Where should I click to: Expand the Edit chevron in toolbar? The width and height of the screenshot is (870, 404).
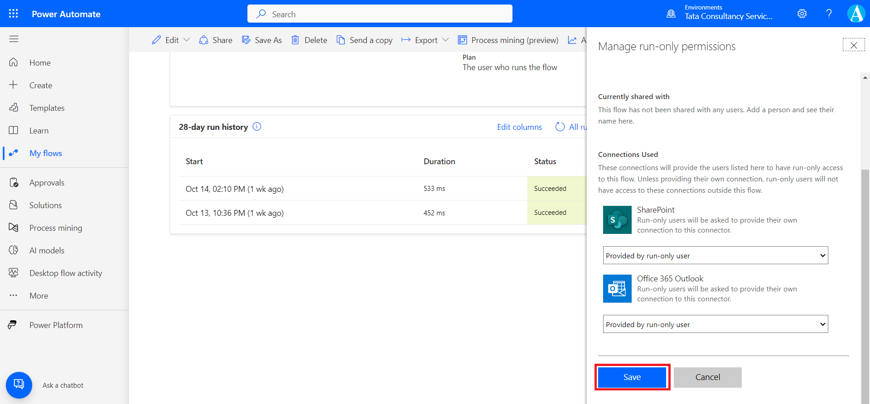tap(187, 40)
